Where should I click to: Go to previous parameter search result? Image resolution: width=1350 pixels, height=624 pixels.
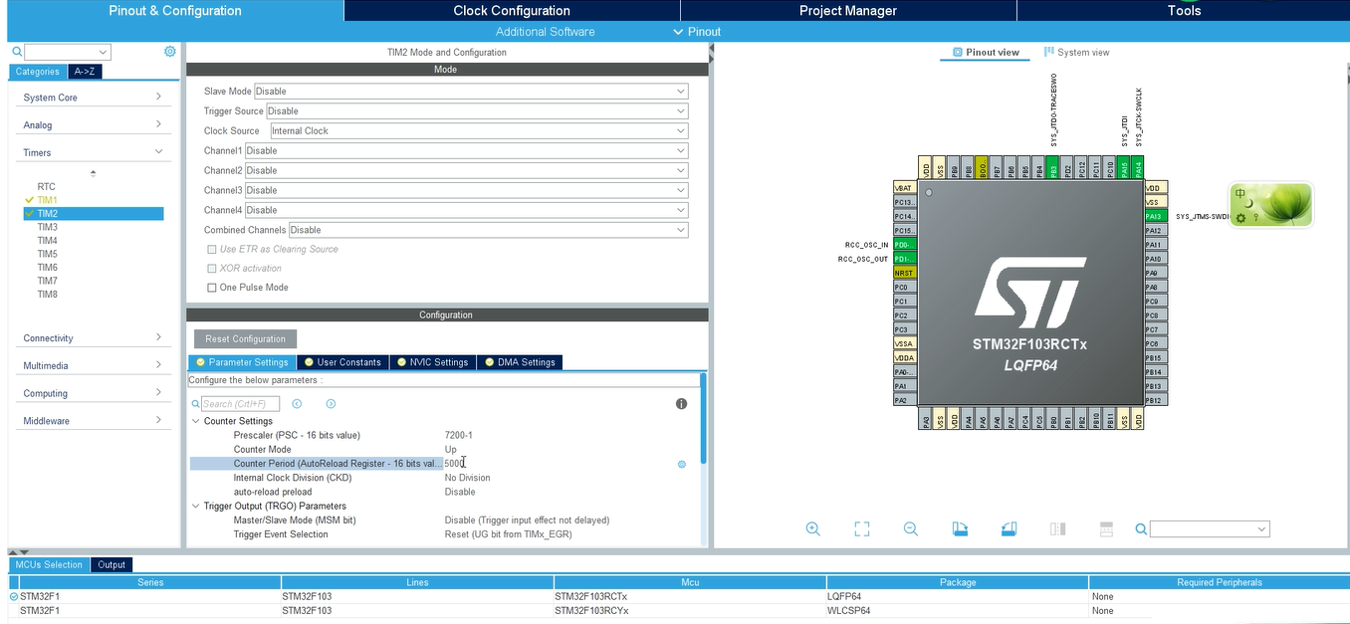click(297, 404)
